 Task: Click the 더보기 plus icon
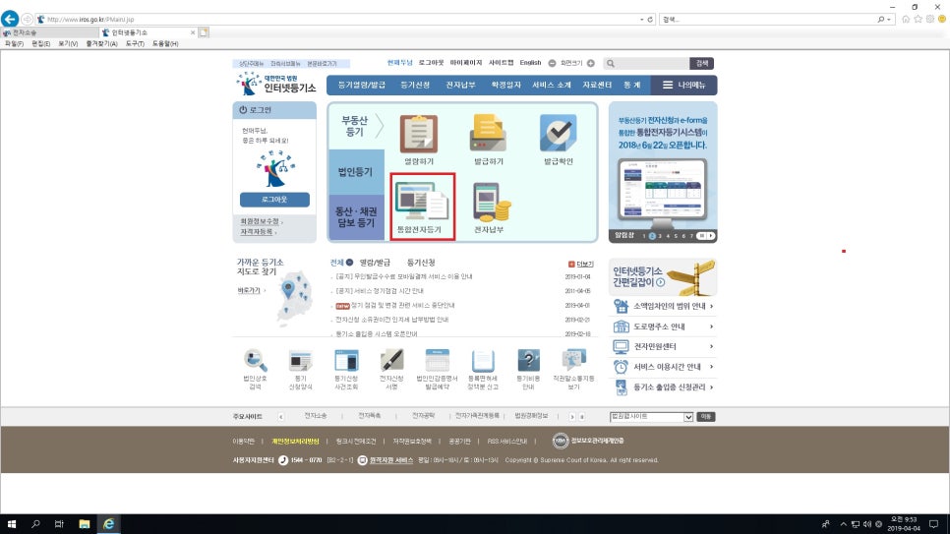click(571, 265)
